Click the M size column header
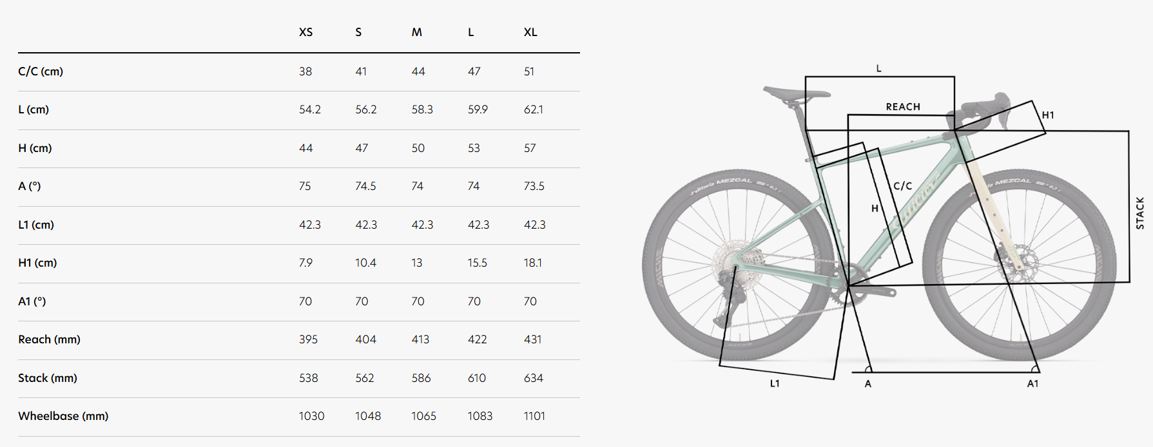1153x447 pixels. tap(417, 32)
